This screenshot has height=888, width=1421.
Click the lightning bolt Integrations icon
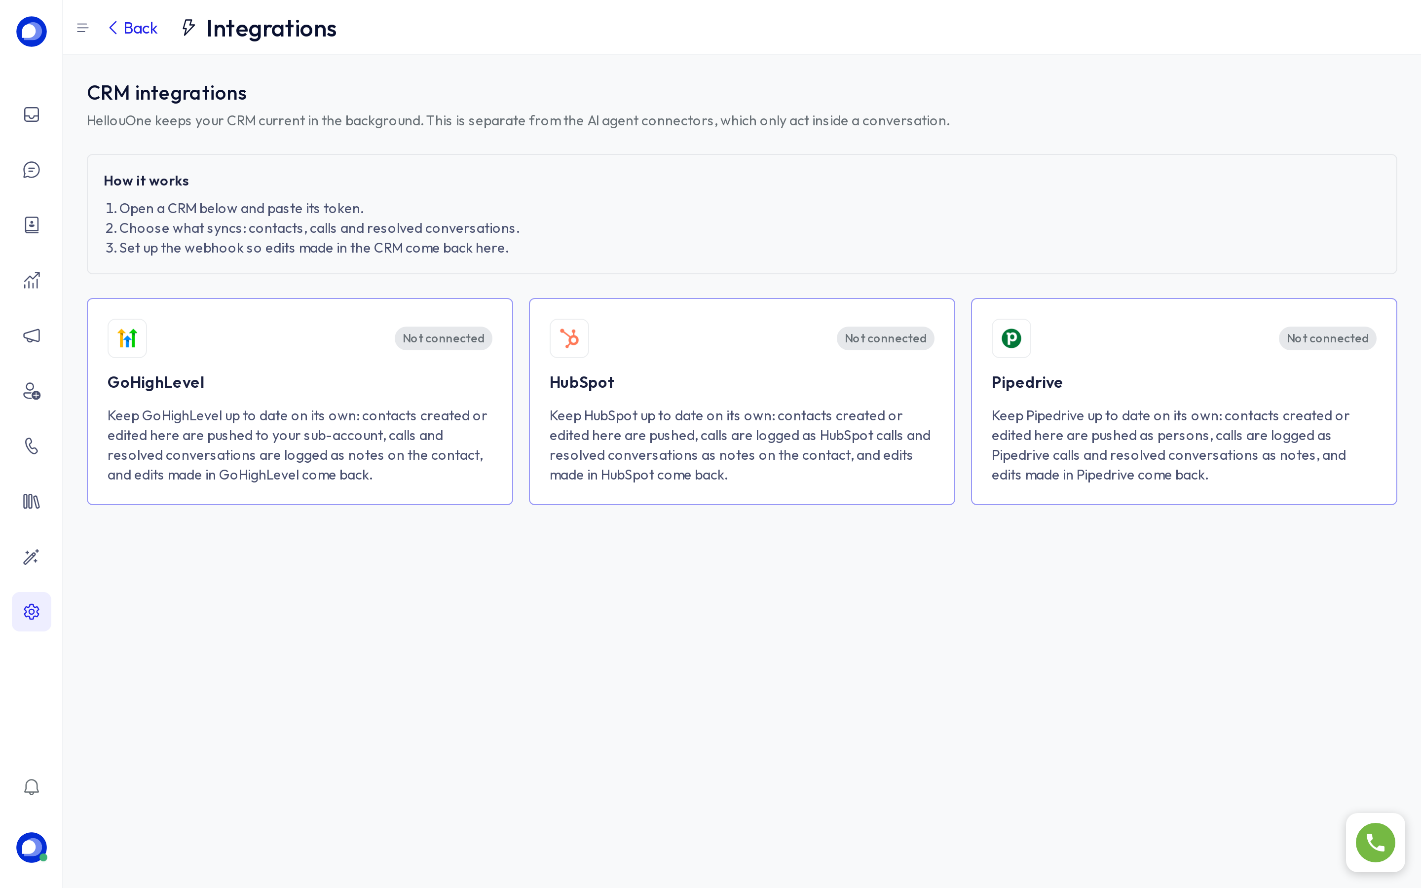pyautogui.click(x=188, y=28)
